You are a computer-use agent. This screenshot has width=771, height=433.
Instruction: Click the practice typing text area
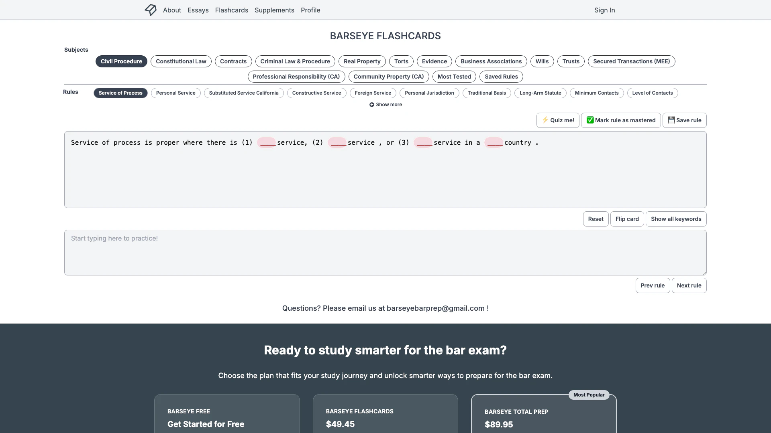[385, 253]
